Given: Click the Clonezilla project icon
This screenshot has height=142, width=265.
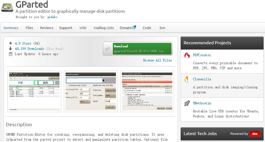Looking at the screenshot, I should pyautogui.click(x=187, y=79).
